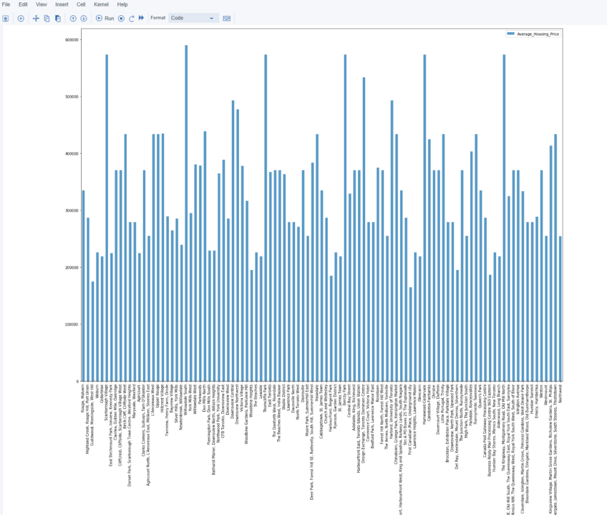Click the blue legend color swatch
The width and height of the screenshot is (607, 515).
(x=511, y=34)
